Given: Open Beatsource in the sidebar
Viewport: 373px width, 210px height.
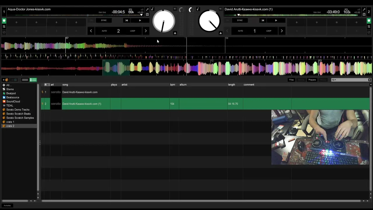Looking at the screenshot, I should click(13, 97).
